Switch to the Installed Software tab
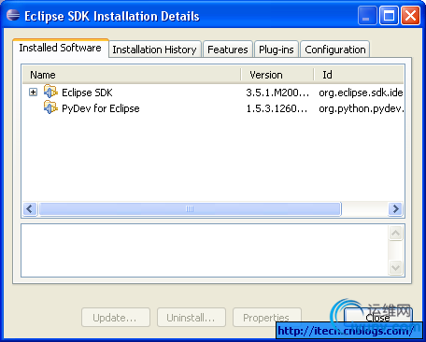 pos(61,48)
